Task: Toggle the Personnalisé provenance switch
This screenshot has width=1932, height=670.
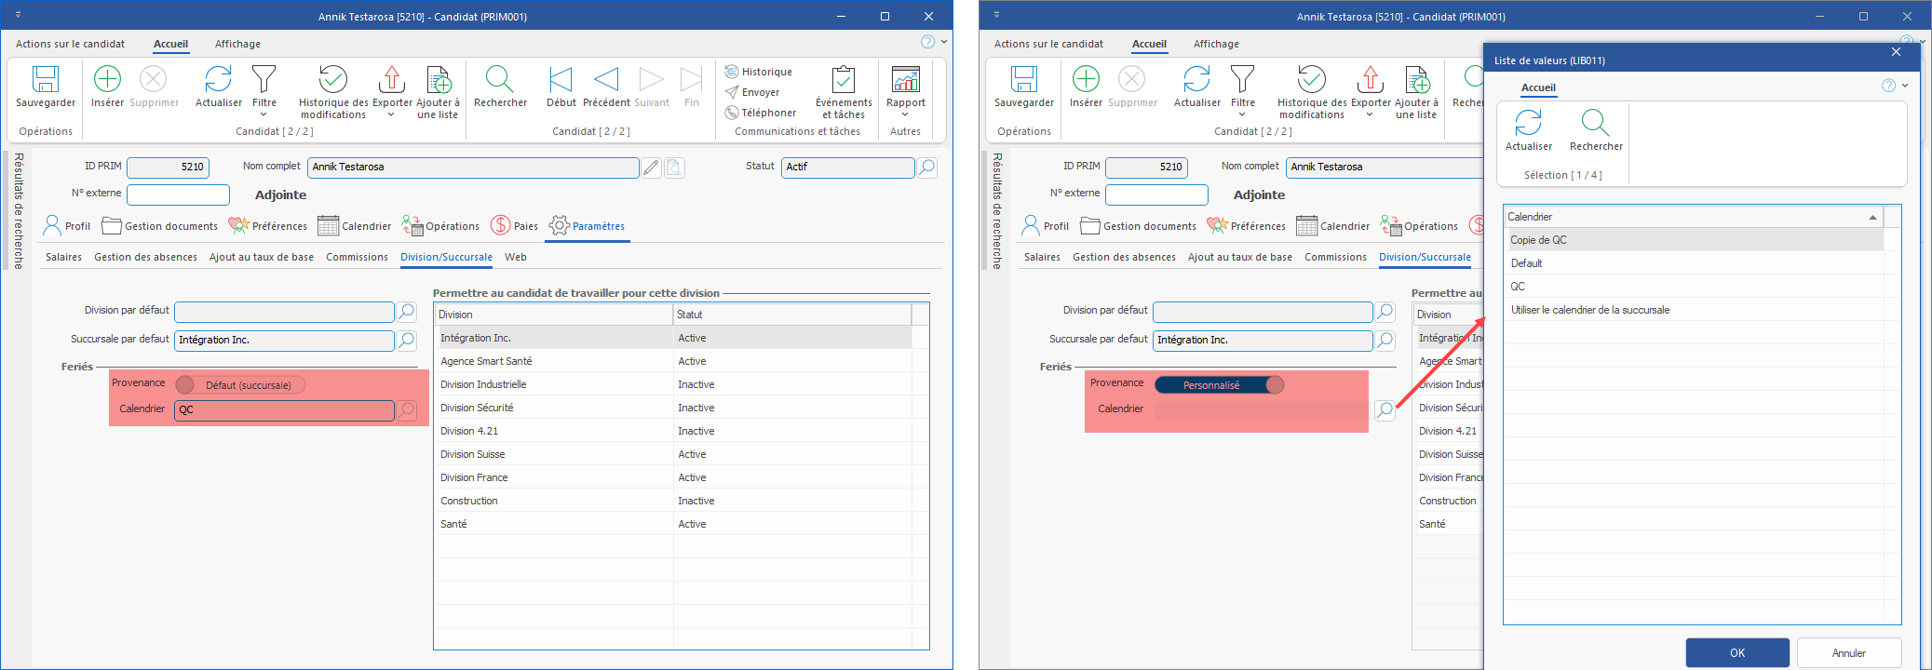Action: [x=1219, y=385]
